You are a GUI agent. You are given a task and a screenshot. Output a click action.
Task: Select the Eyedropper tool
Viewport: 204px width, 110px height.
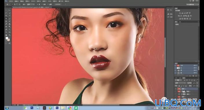coord(10,16)
